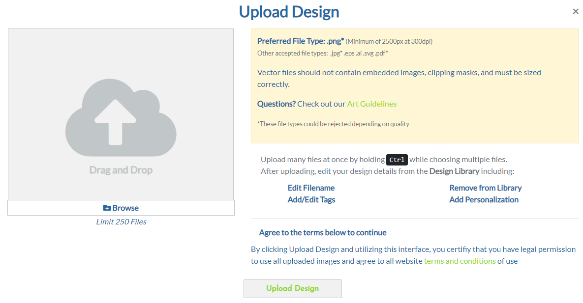Image resolution: width=583 pixels, height=303 pixels.
Task: Open the terms and conditions link
Action: click(x=460, y=261)
